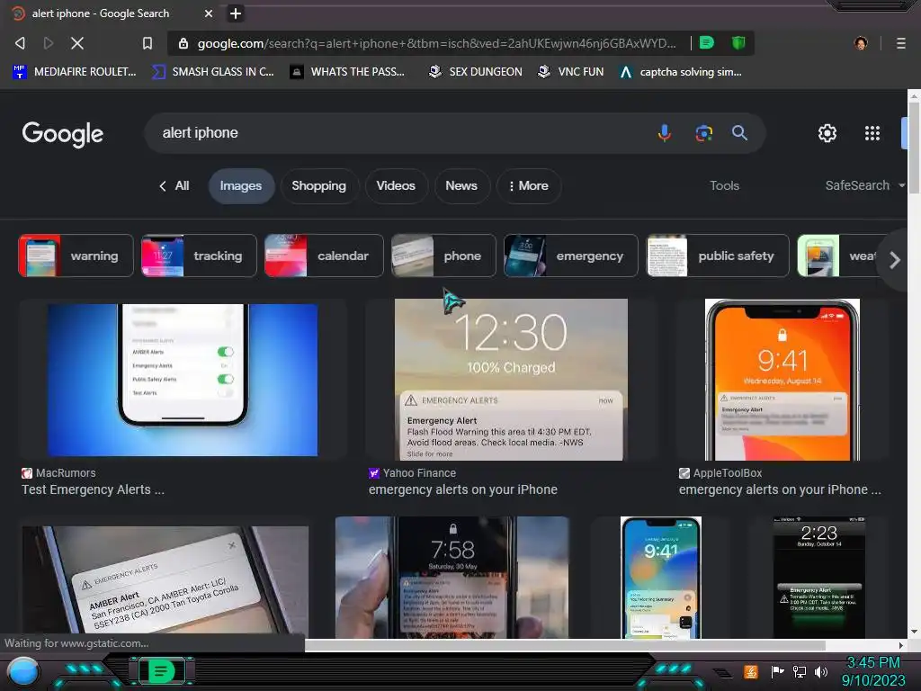Bookmark this page with the bookmark icon

(x=148, y=43)
